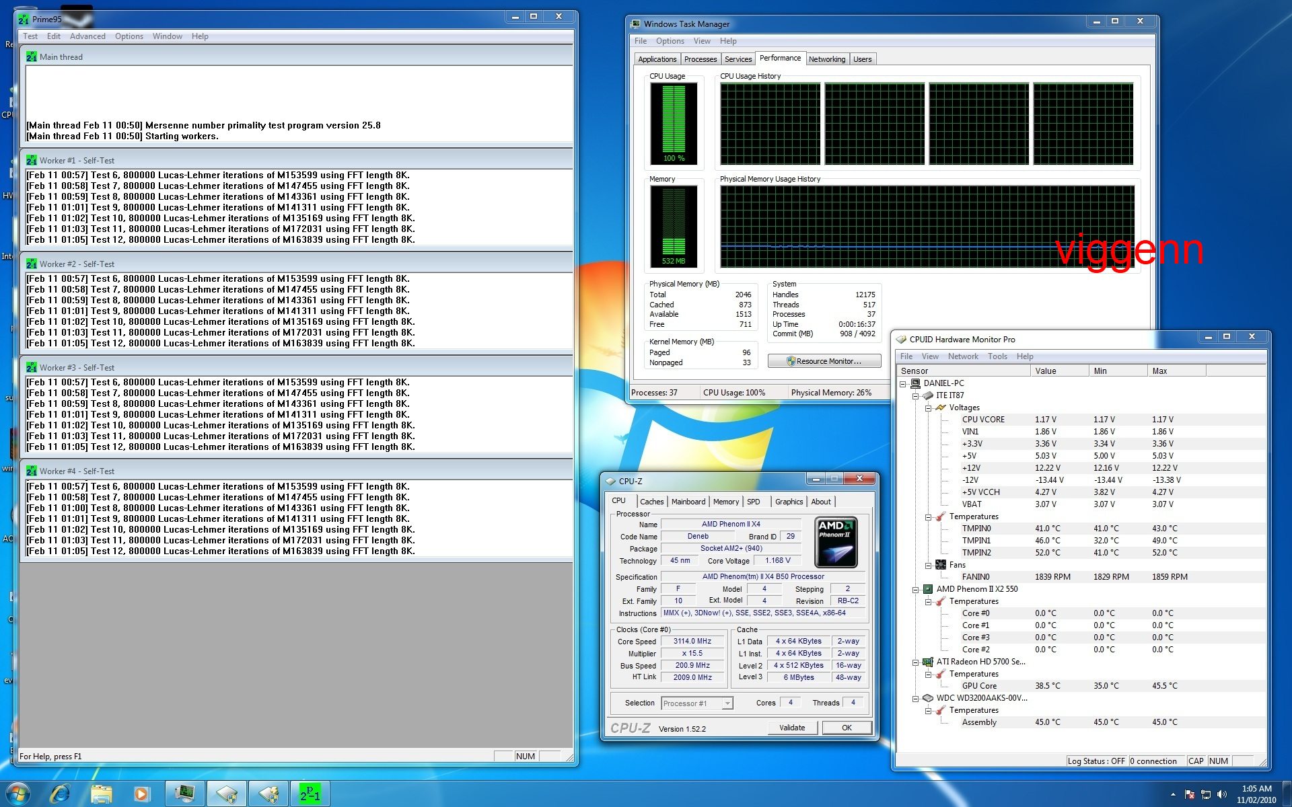Switch to Task Manager Networking tab
This screenshot has height=807, width=1292.
click(x=827, y=59)
